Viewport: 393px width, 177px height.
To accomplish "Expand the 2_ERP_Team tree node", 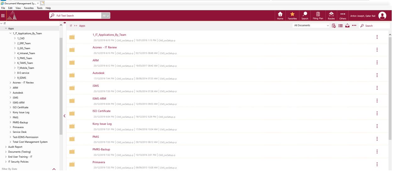I will [x=15, y=43].
